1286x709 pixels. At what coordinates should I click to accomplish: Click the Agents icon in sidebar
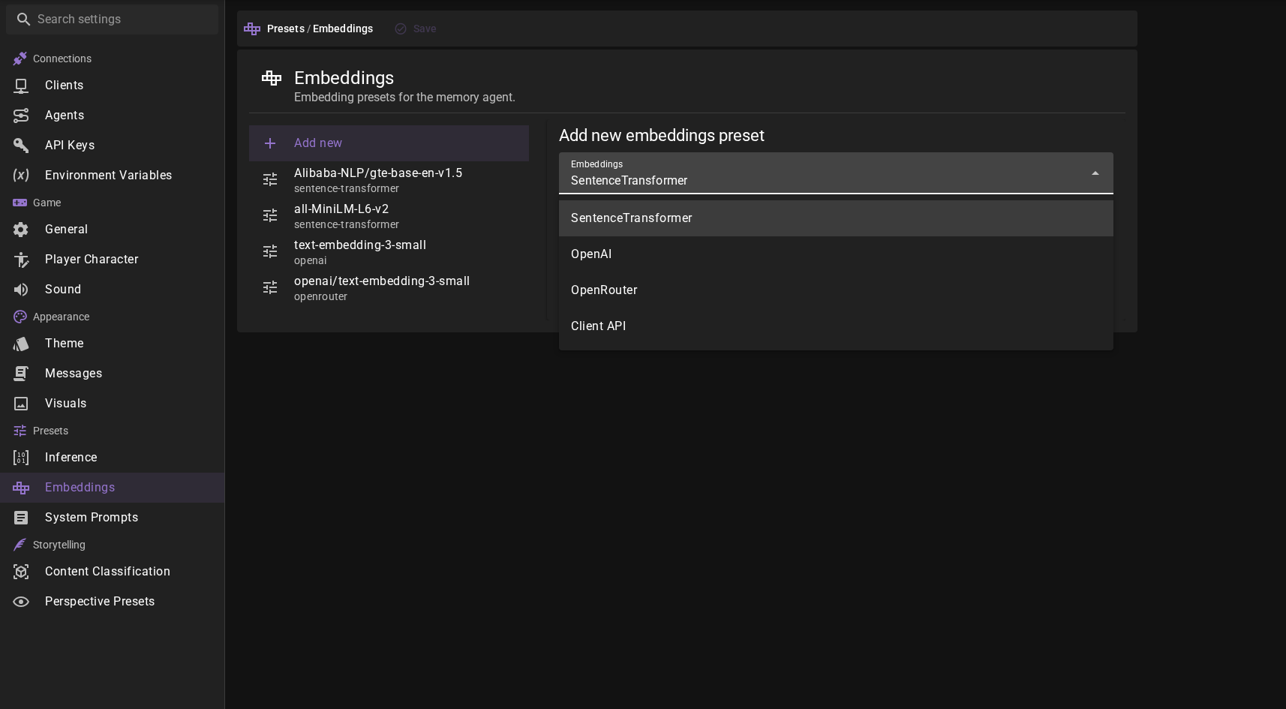pyautogui.click(x=21, y=116)
